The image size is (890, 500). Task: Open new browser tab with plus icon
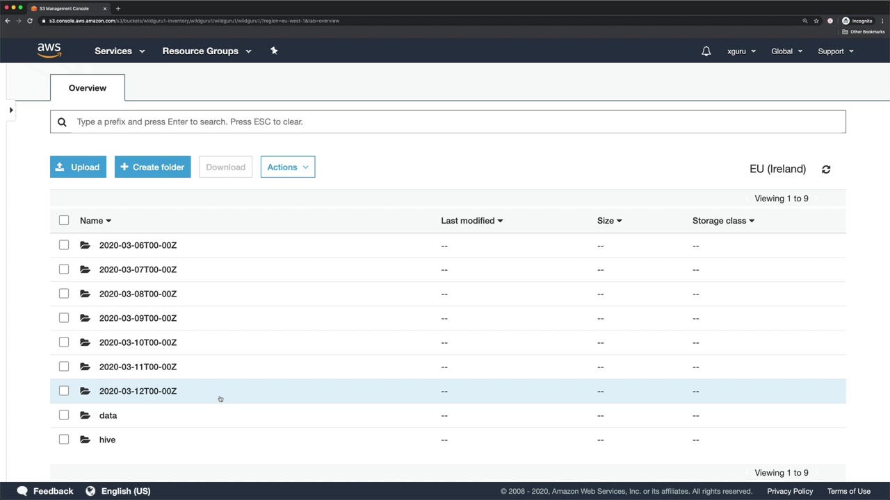click(118, 8)
